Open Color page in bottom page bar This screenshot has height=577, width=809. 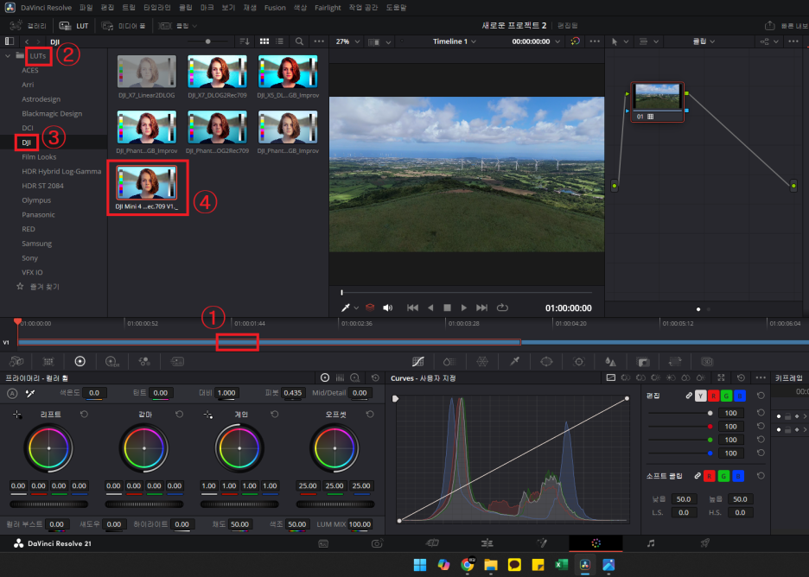pyautogui.click(x=596, y=543)
